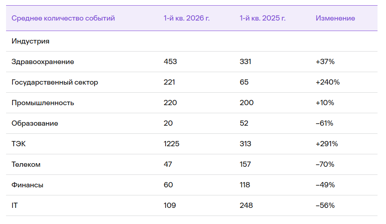Click the 'Телеком' row label
Viewport: 386px width, 224px height.
(x=26, y=164)
